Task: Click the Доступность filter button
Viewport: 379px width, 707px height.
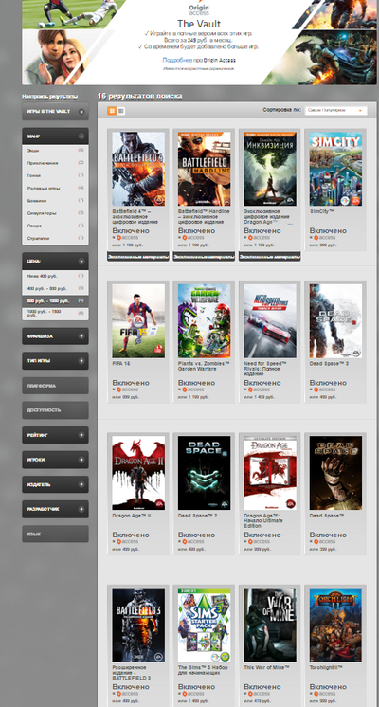Action: point(55,410)
